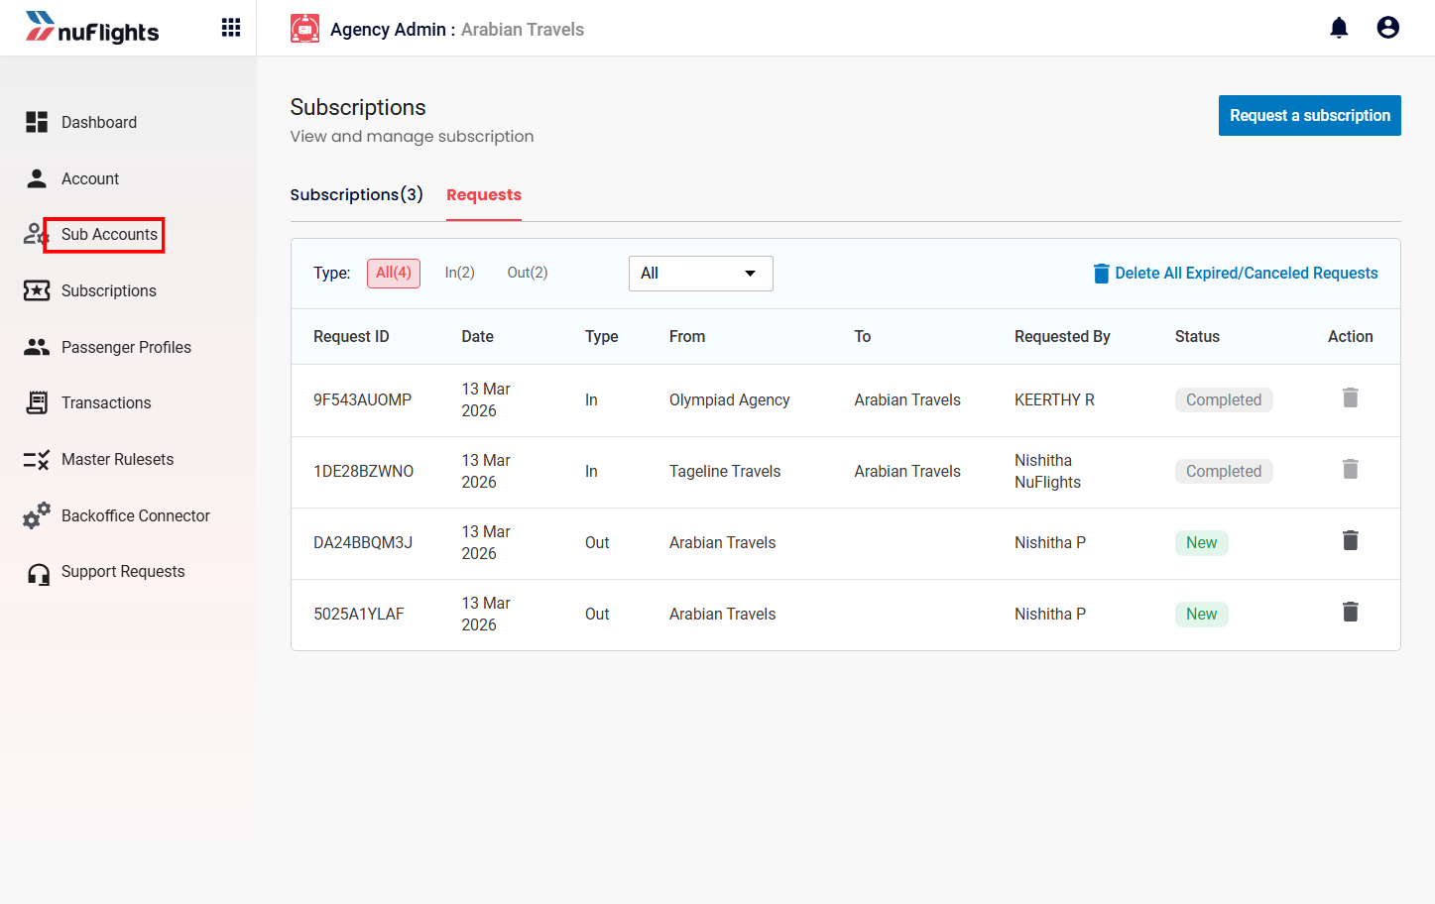The width and height of the screenshot is (1435, 904).
Task: Click request ID 5025A1YLAF
Action: 359,615
